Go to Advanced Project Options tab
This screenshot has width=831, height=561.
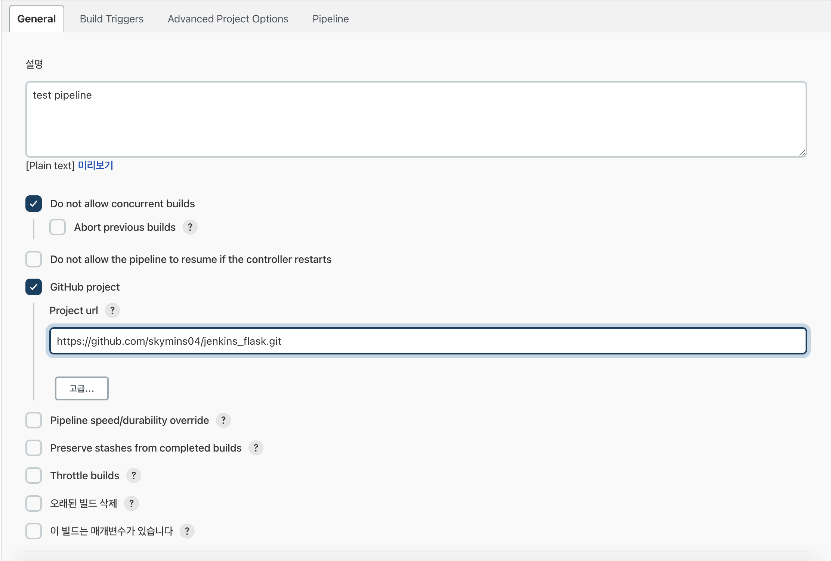coord(228,19)
